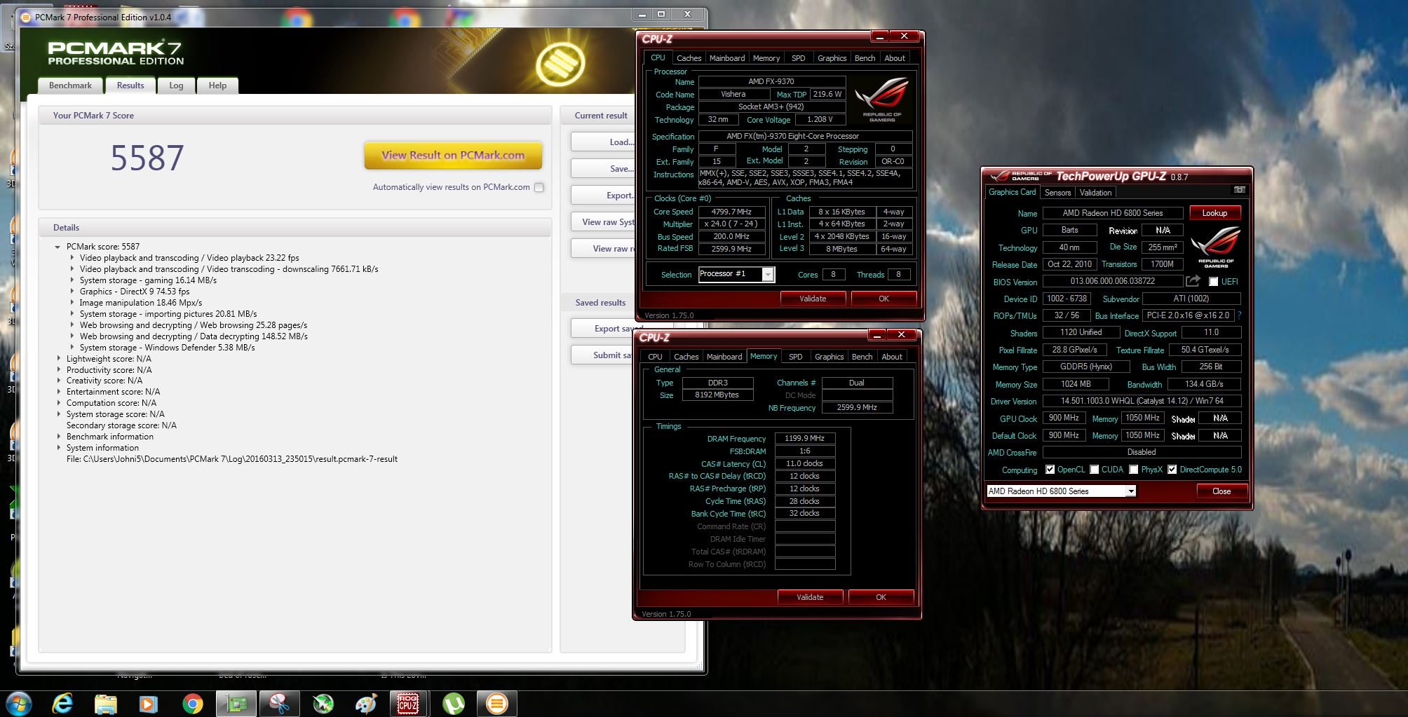Open Google Chrome from the taskbar
1408x717 pixels.
coord(192,704)
